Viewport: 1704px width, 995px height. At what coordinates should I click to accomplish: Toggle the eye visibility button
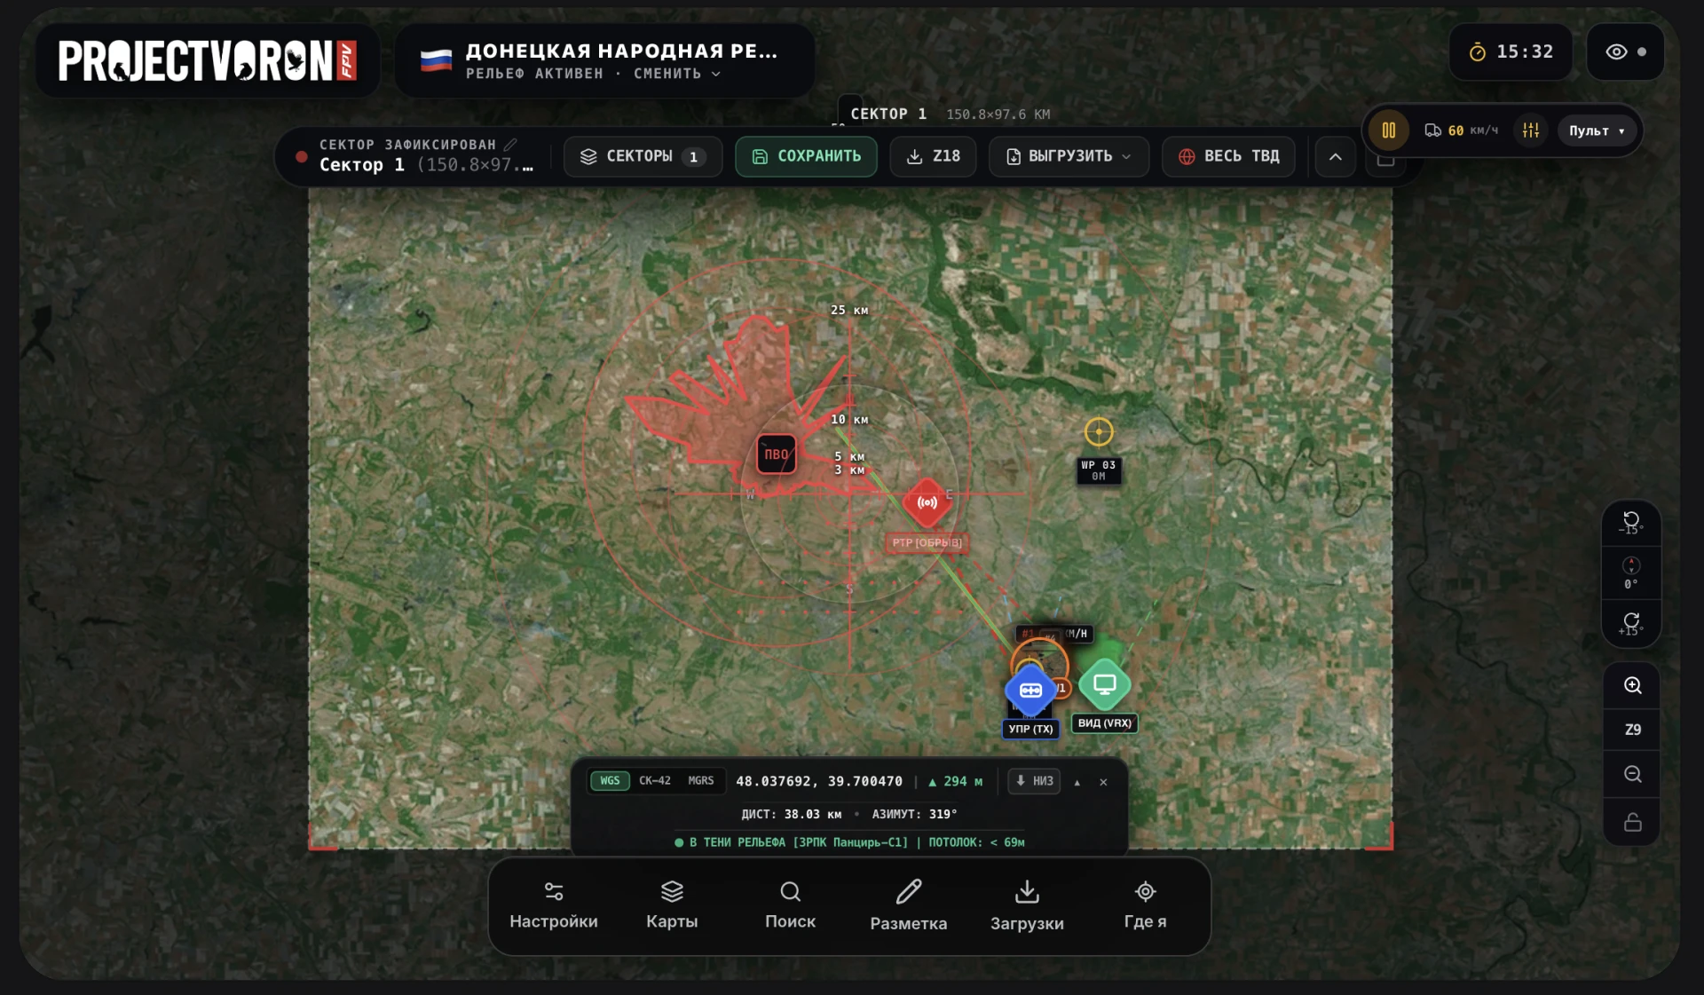click(x=1625, y=51)
